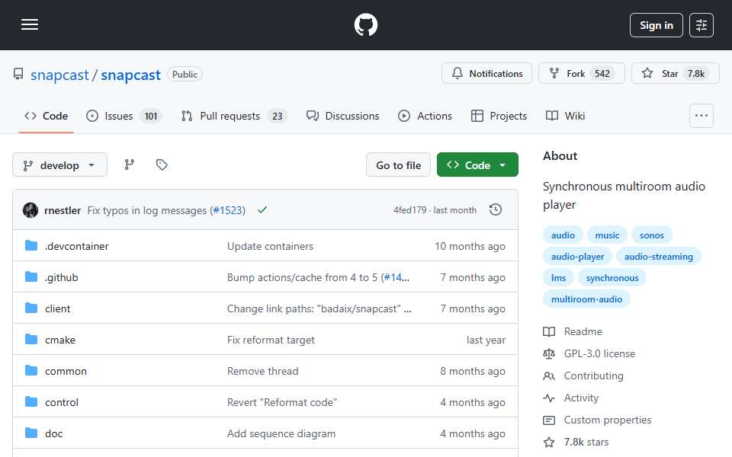Open the pull request #1523 link
732x457 pixels.
click(x=228, y=211)
